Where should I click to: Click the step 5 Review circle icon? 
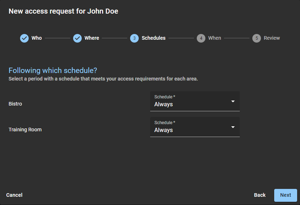coord(257,38)
